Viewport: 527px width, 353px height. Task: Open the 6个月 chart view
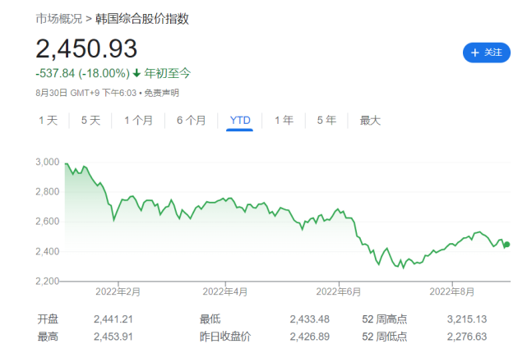coord(191,121)
